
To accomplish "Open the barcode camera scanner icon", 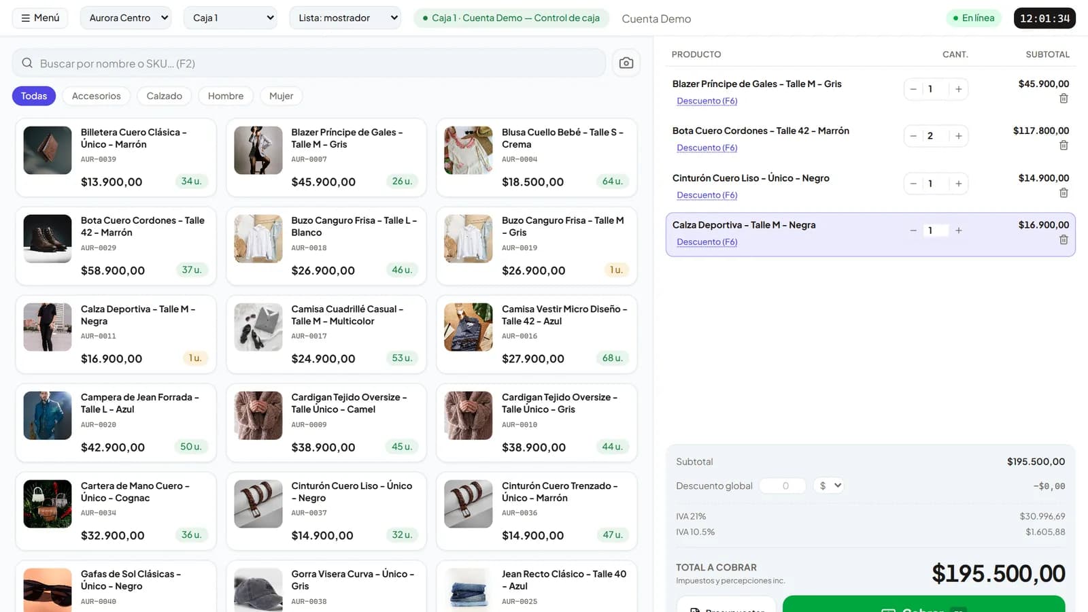I will (626, 63).
